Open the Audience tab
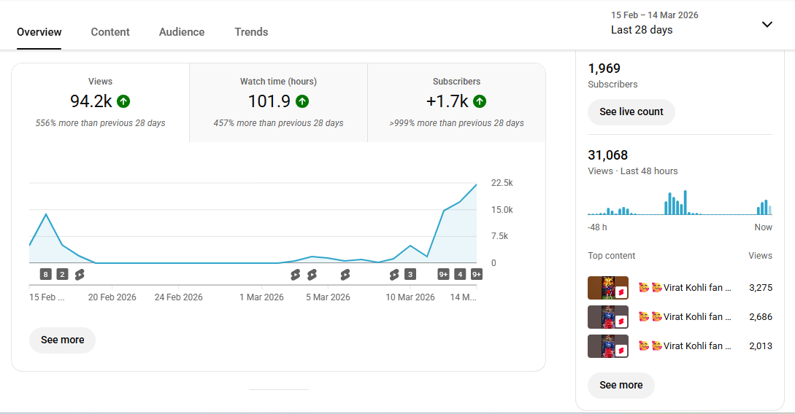Image resolution: width=795 pixels, height=414 pixels. 182,32
